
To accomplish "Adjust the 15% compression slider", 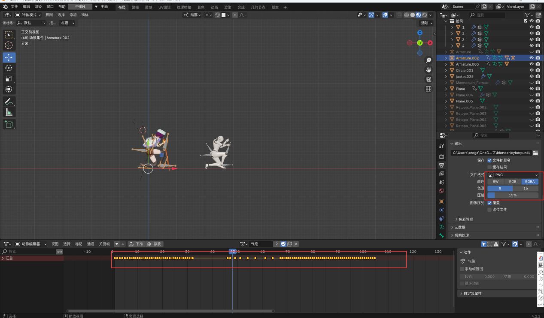I will pos(513,195).
